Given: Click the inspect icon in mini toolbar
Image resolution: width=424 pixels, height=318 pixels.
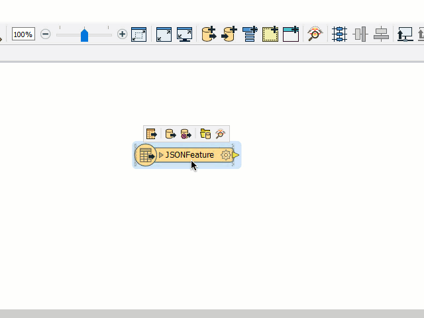Looking at the screenshot, I should [x=221, y=134].
